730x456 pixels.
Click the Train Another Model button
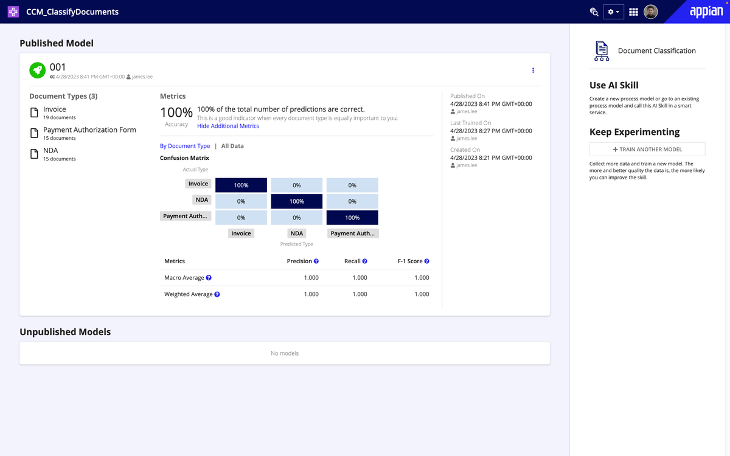point(647,150)
